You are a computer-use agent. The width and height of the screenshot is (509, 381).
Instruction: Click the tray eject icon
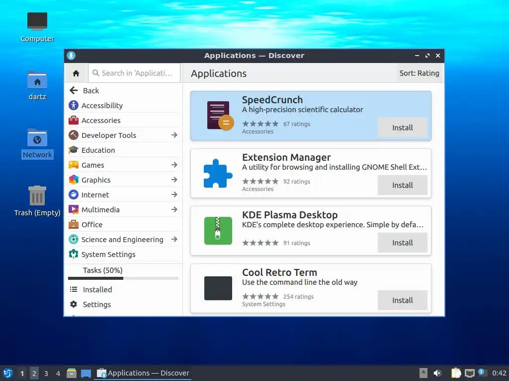pos(424,373)
